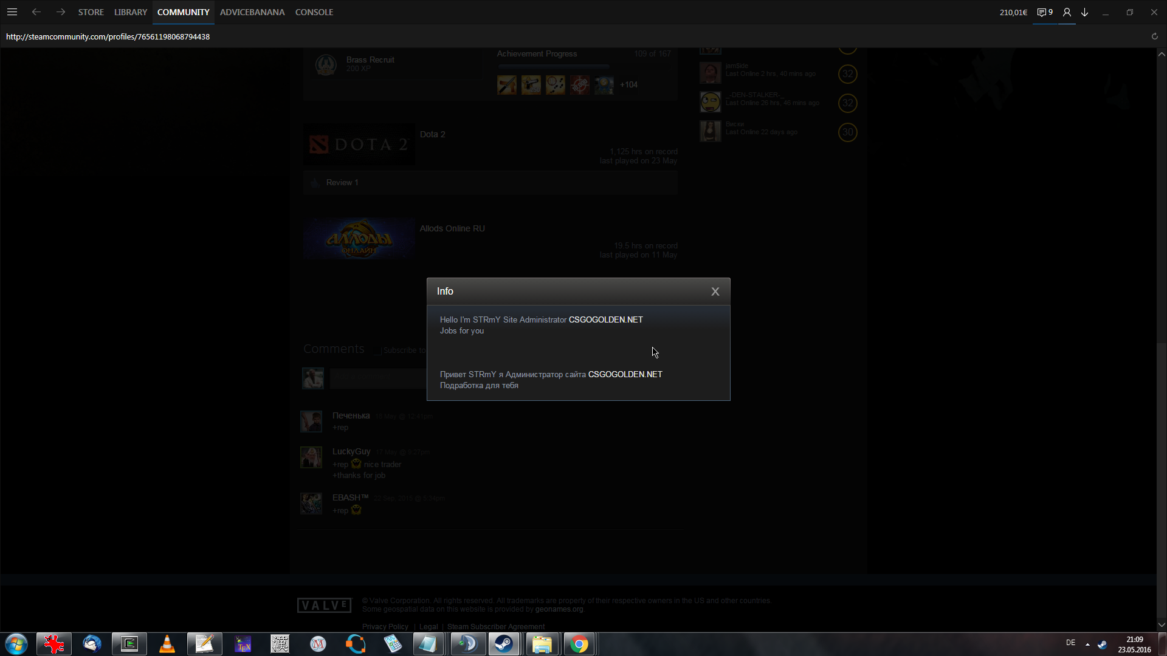This screenshot has height=656, width=1167.
Task: Open the LIBRARY tab
Action: click(x=131, y=12)
